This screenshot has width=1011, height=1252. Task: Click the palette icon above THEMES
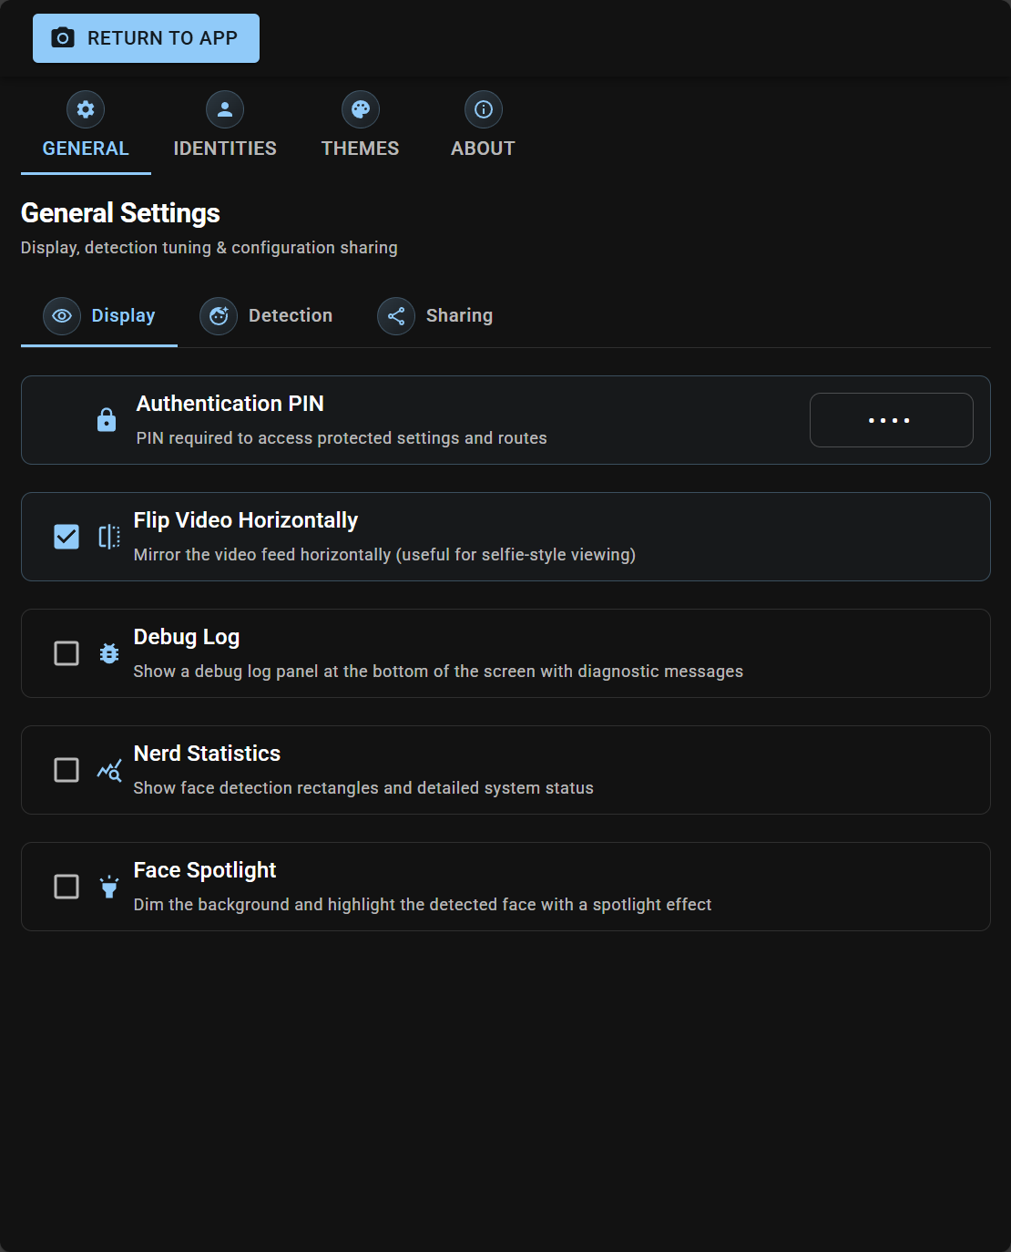[x=361, y=108]
